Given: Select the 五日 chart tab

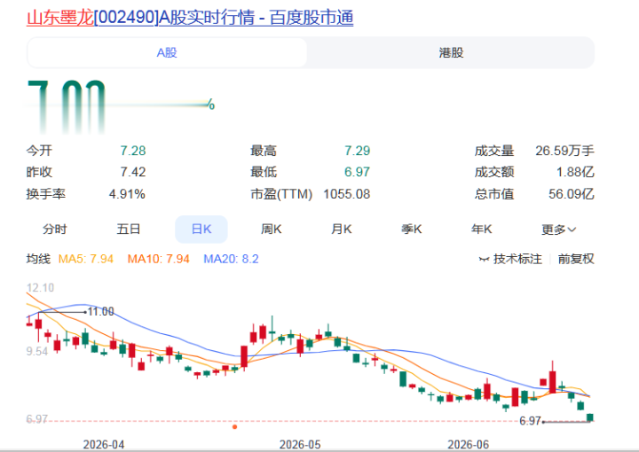Looking at the screenshot, I should [x=129, y=229].
